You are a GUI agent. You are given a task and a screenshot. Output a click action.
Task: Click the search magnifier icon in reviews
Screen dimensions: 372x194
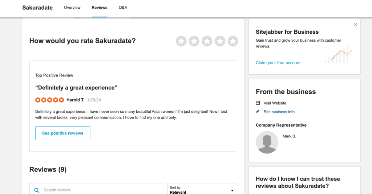pos(37,190)
